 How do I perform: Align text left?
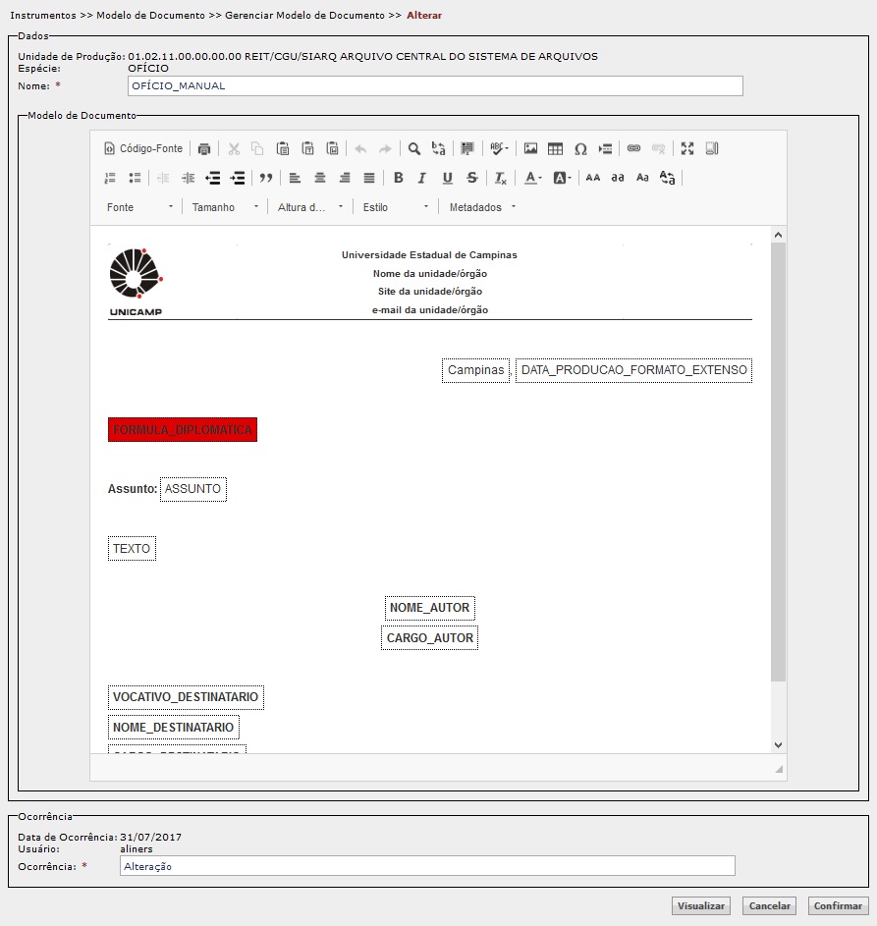[x=295, y=178]
